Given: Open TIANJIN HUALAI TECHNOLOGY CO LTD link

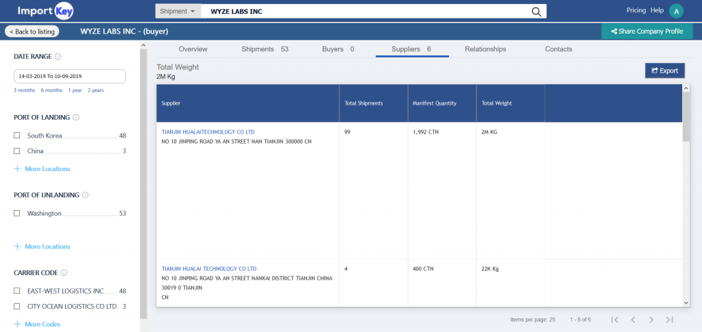Looking at the screenshot, I should tap(209, 269).
